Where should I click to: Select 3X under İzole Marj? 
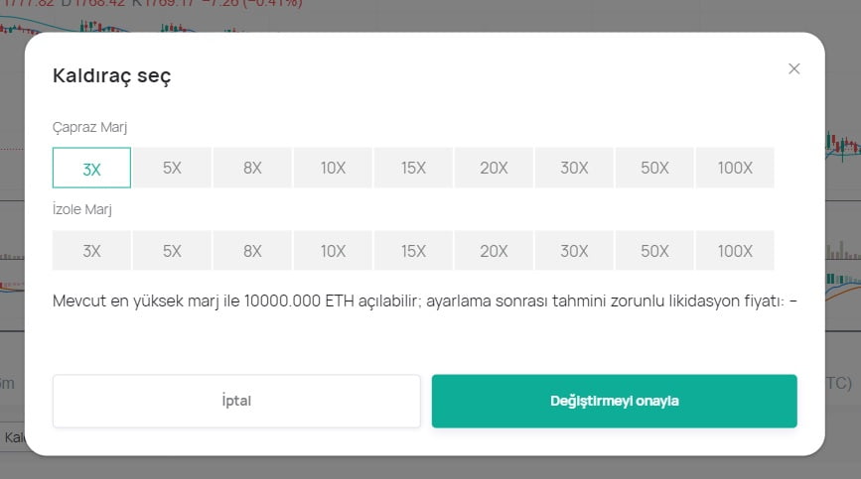[x=91, y=251]
